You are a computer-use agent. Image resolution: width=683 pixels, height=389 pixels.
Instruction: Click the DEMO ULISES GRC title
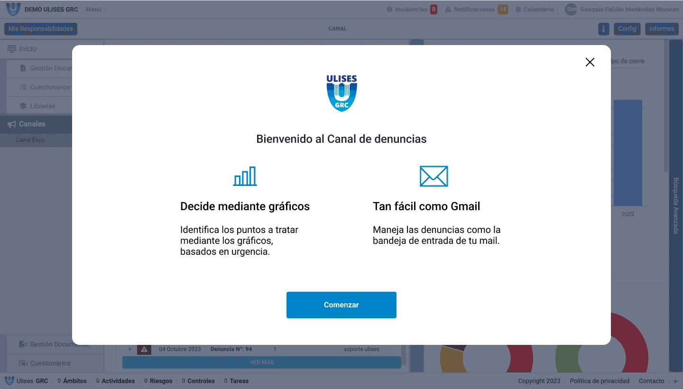point(51,9)
